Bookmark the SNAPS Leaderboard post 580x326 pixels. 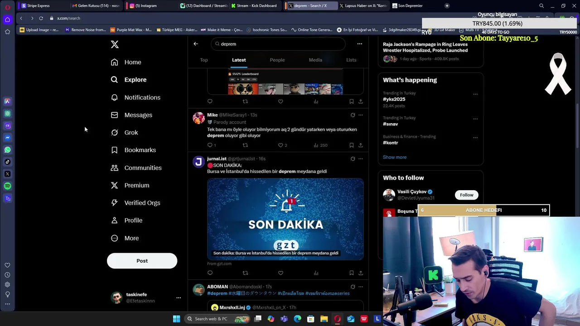click(x=352, y=101)
